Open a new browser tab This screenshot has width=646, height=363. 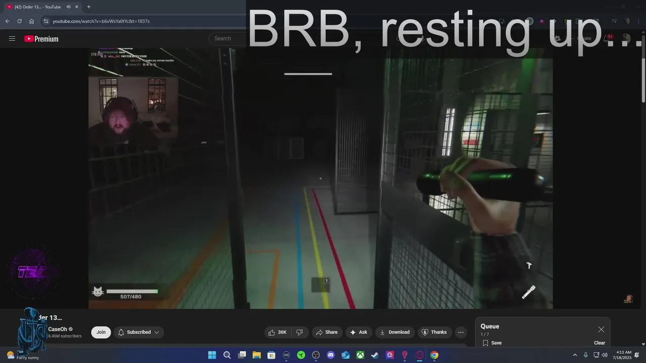point(89,7)
